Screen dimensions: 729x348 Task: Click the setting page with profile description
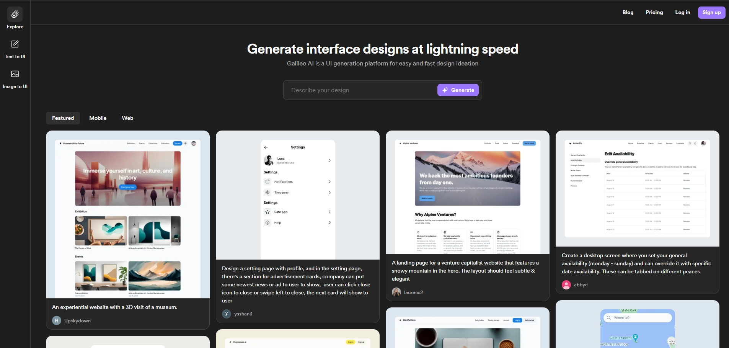click(x=296, y=284)
